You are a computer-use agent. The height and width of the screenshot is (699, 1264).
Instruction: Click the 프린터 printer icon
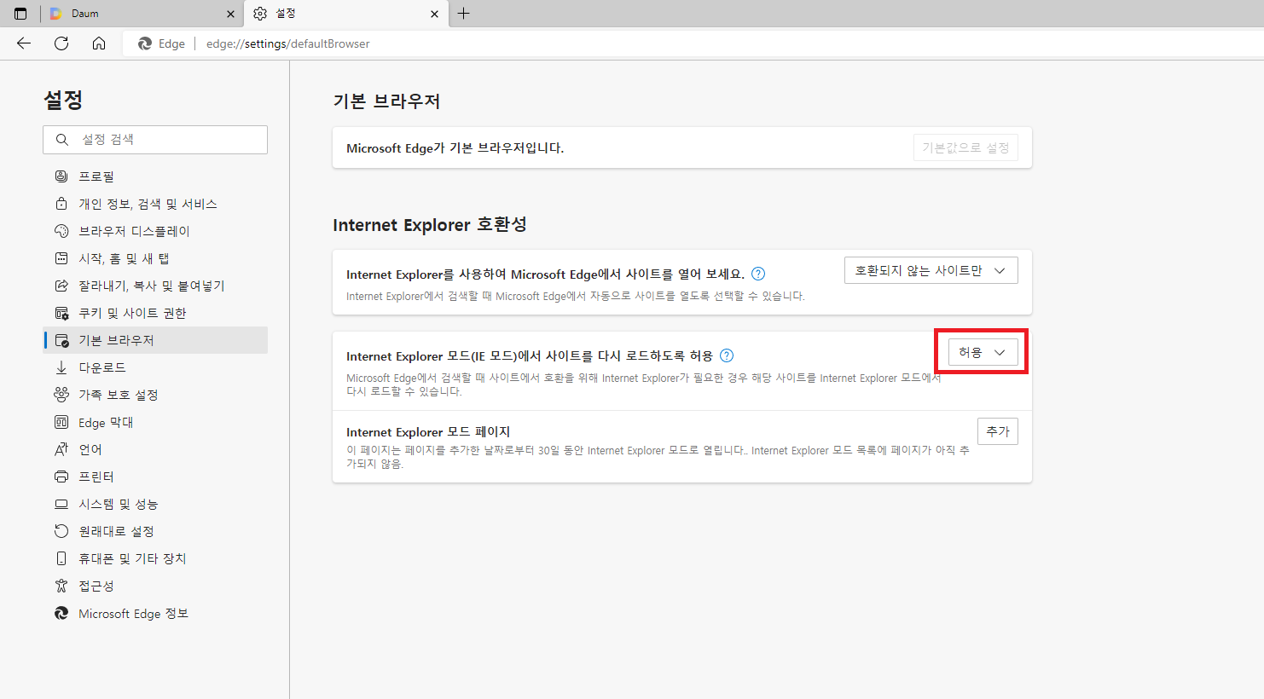tap(61, 477)
